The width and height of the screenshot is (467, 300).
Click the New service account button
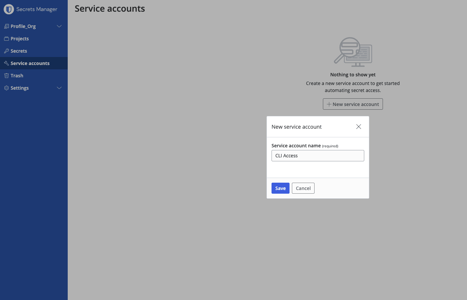353,104
